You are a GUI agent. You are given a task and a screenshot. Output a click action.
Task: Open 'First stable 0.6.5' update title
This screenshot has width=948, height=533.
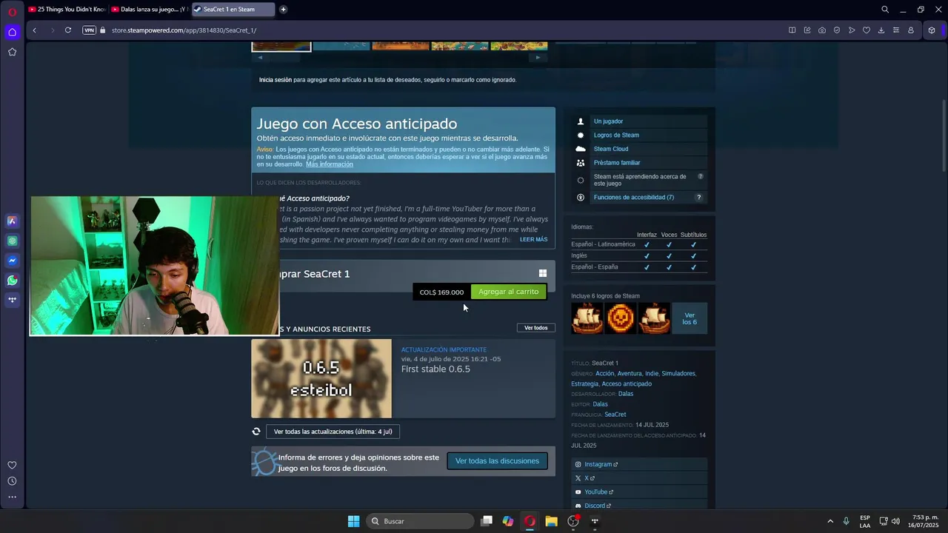[435, 369]
